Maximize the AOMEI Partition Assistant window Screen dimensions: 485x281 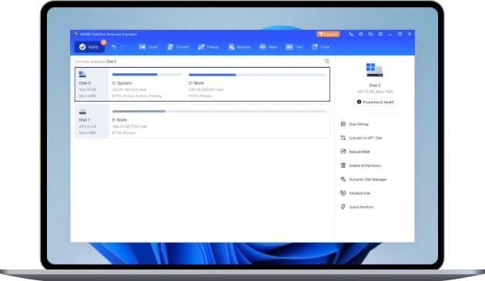(400, 34)
